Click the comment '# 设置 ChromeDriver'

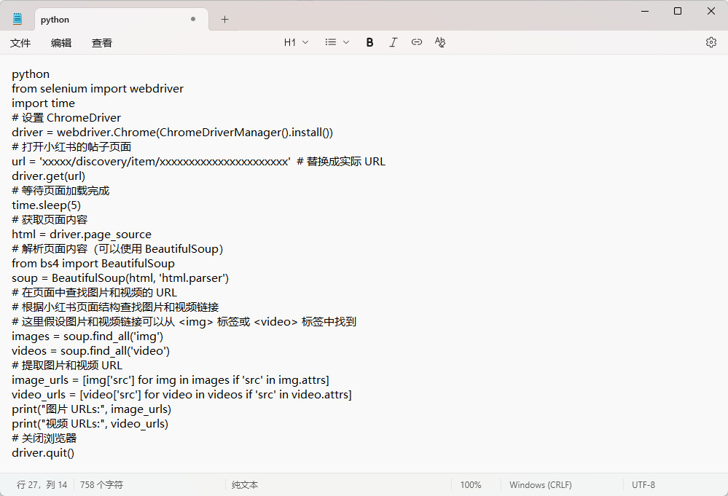[x=66, y=118]
